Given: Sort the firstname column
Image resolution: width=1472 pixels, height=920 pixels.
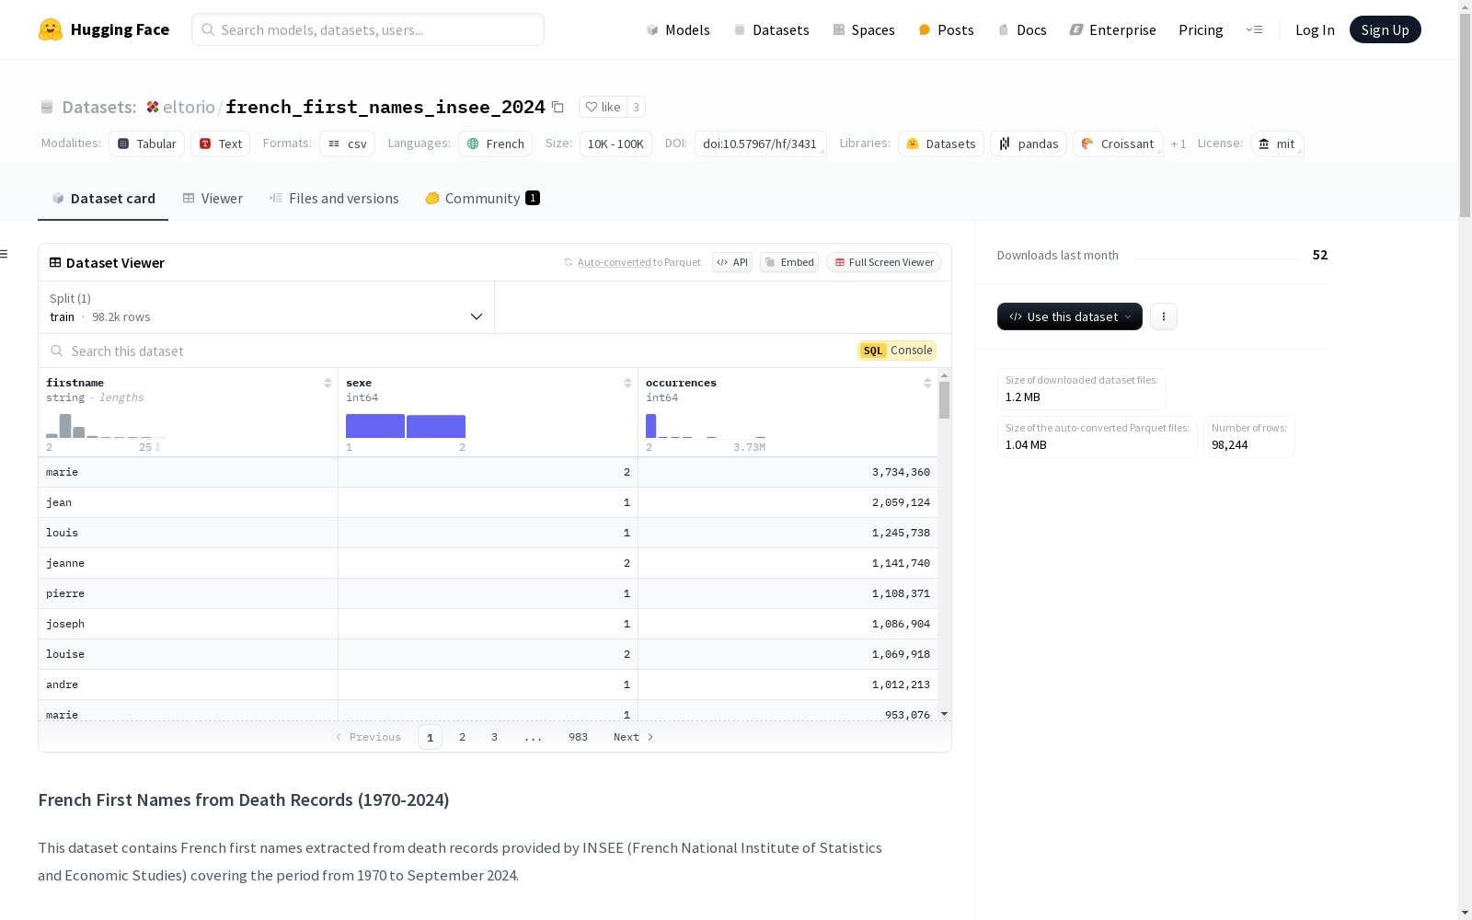Looking at the screenshot, I should coord(328,383).
